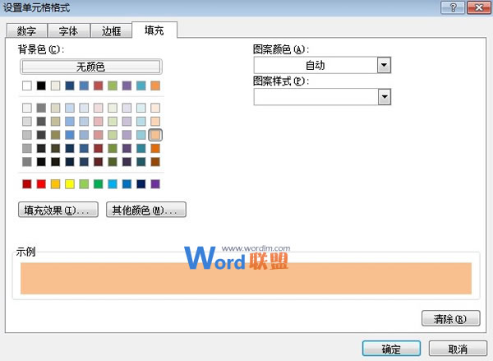
Task: Pick white swatch in theme color row
Action: point(27,86)
